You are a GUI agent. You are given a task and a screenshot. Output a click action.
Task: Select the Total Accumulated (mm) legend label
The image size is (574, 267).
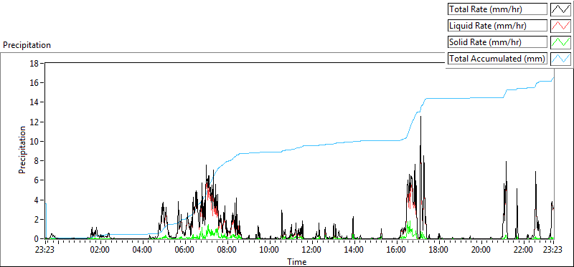[x=497, y=58]
